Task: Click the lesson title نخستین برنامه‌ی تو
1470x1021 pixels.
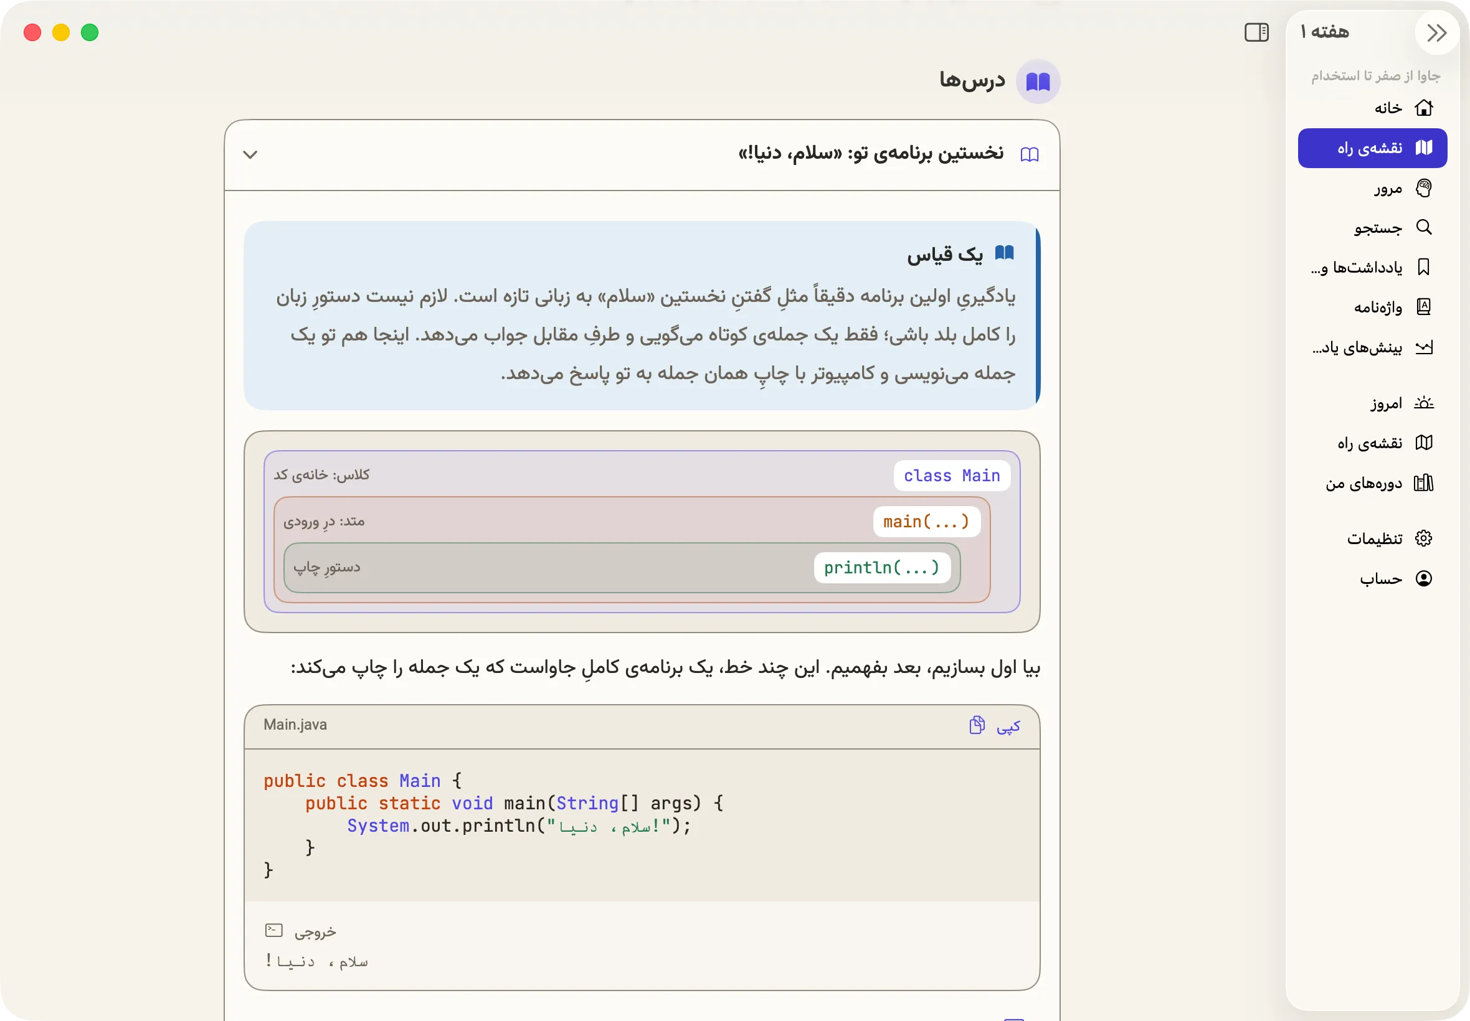Action: (x=871, y=154)
